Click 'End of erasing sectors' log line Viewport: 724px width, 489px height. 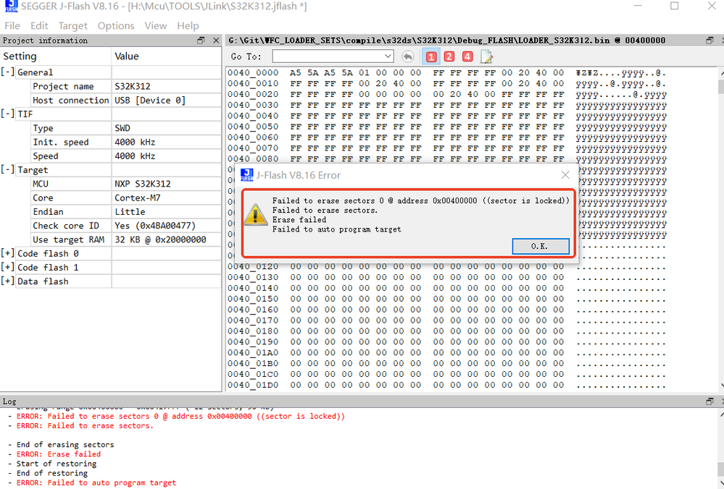(x=65, y=444)
